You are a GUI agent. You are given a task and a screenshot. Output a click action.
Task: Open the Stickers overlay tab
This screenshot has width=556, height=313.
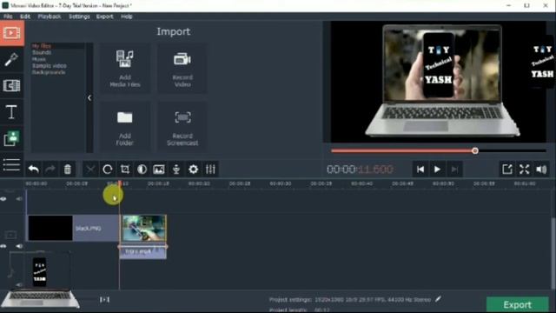pyautogui.click(x=11, y=138)
